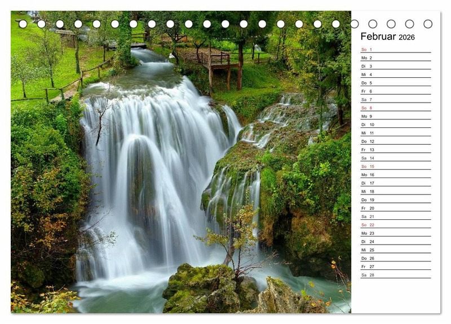
Task: Select day row Sa 7
Action: pos(396,100)
